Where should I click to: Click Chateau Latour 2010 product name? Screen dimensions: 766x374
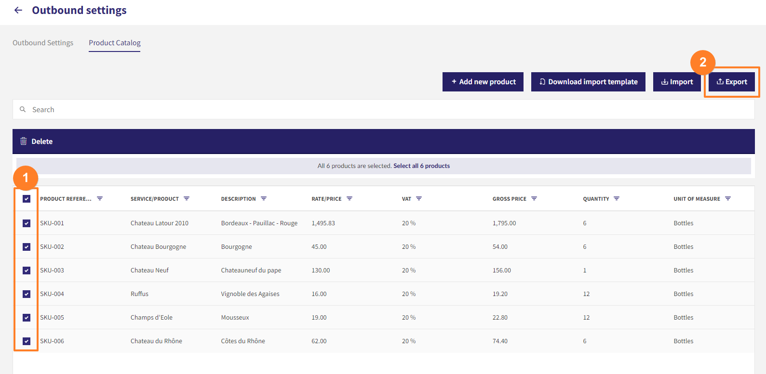160,223
